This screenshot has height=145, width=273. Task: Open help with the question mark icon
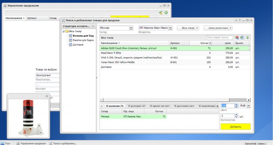pos(240,20)
